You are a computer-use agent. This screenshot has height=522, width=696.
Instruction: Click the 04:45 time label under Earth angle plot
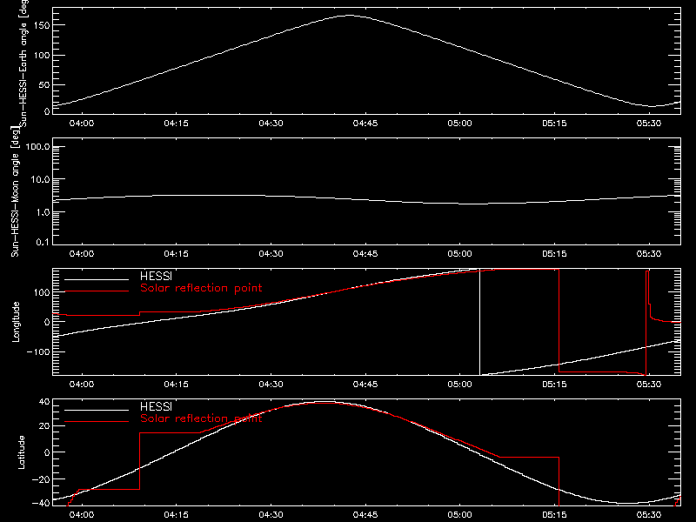pos(365,124)
